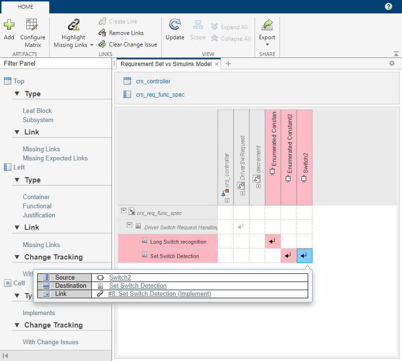Select the HOME ribbon tab
Image resolution: width=402 pixels, height=361 pixels.
click(25, 7)
